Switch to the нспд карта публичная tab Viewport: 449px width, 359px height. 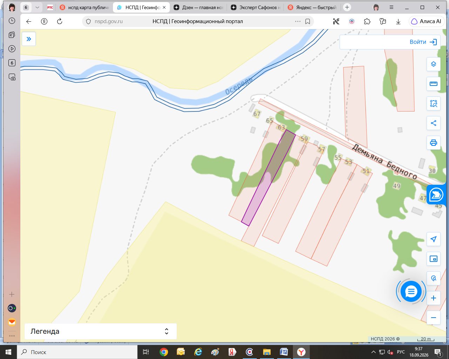pos(85,7)
